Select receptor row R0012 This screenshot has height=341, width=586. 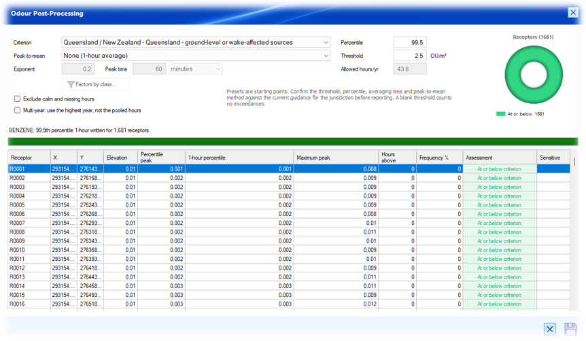pyautogui.click(x=289, y=268)
